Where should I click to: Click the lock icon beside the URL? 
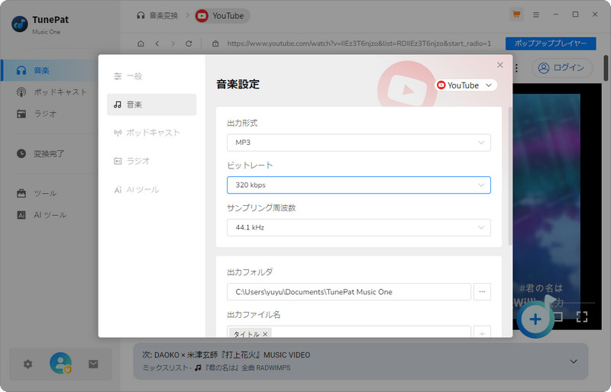pos(215,43)
